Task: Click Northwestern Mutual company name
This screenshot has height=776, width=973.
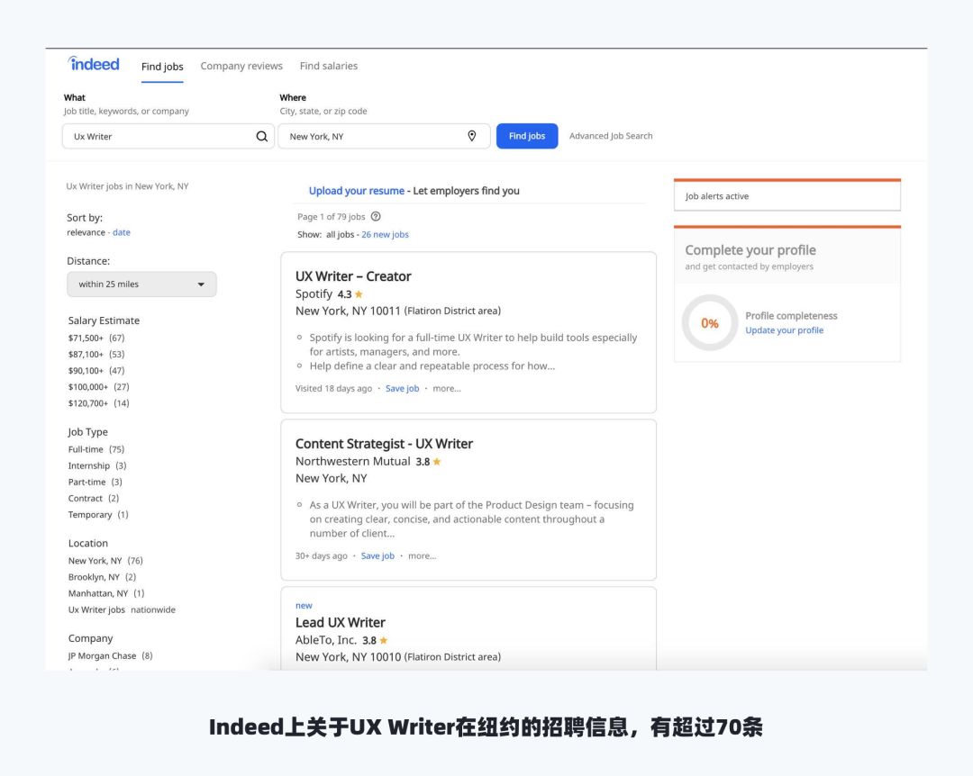Action: pyautogui.click(x=352, y=462)
